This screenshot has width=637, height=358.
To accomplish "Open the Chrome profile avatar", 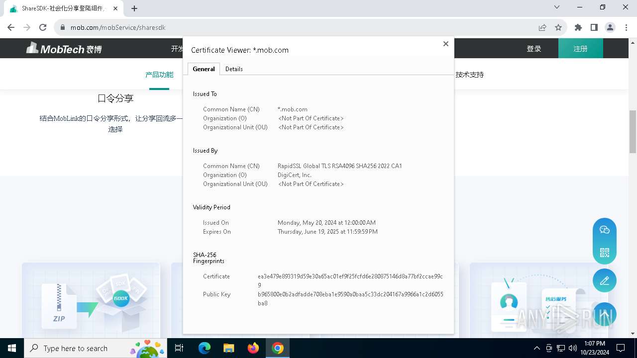I will pyautogui.click(x=610, y=27).
